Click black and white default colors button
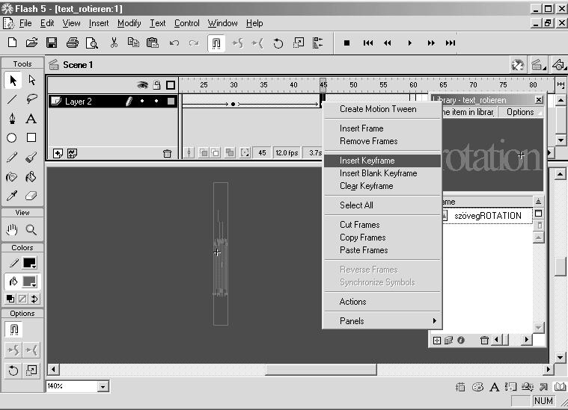Screen dimensions: 568x410 10,299
